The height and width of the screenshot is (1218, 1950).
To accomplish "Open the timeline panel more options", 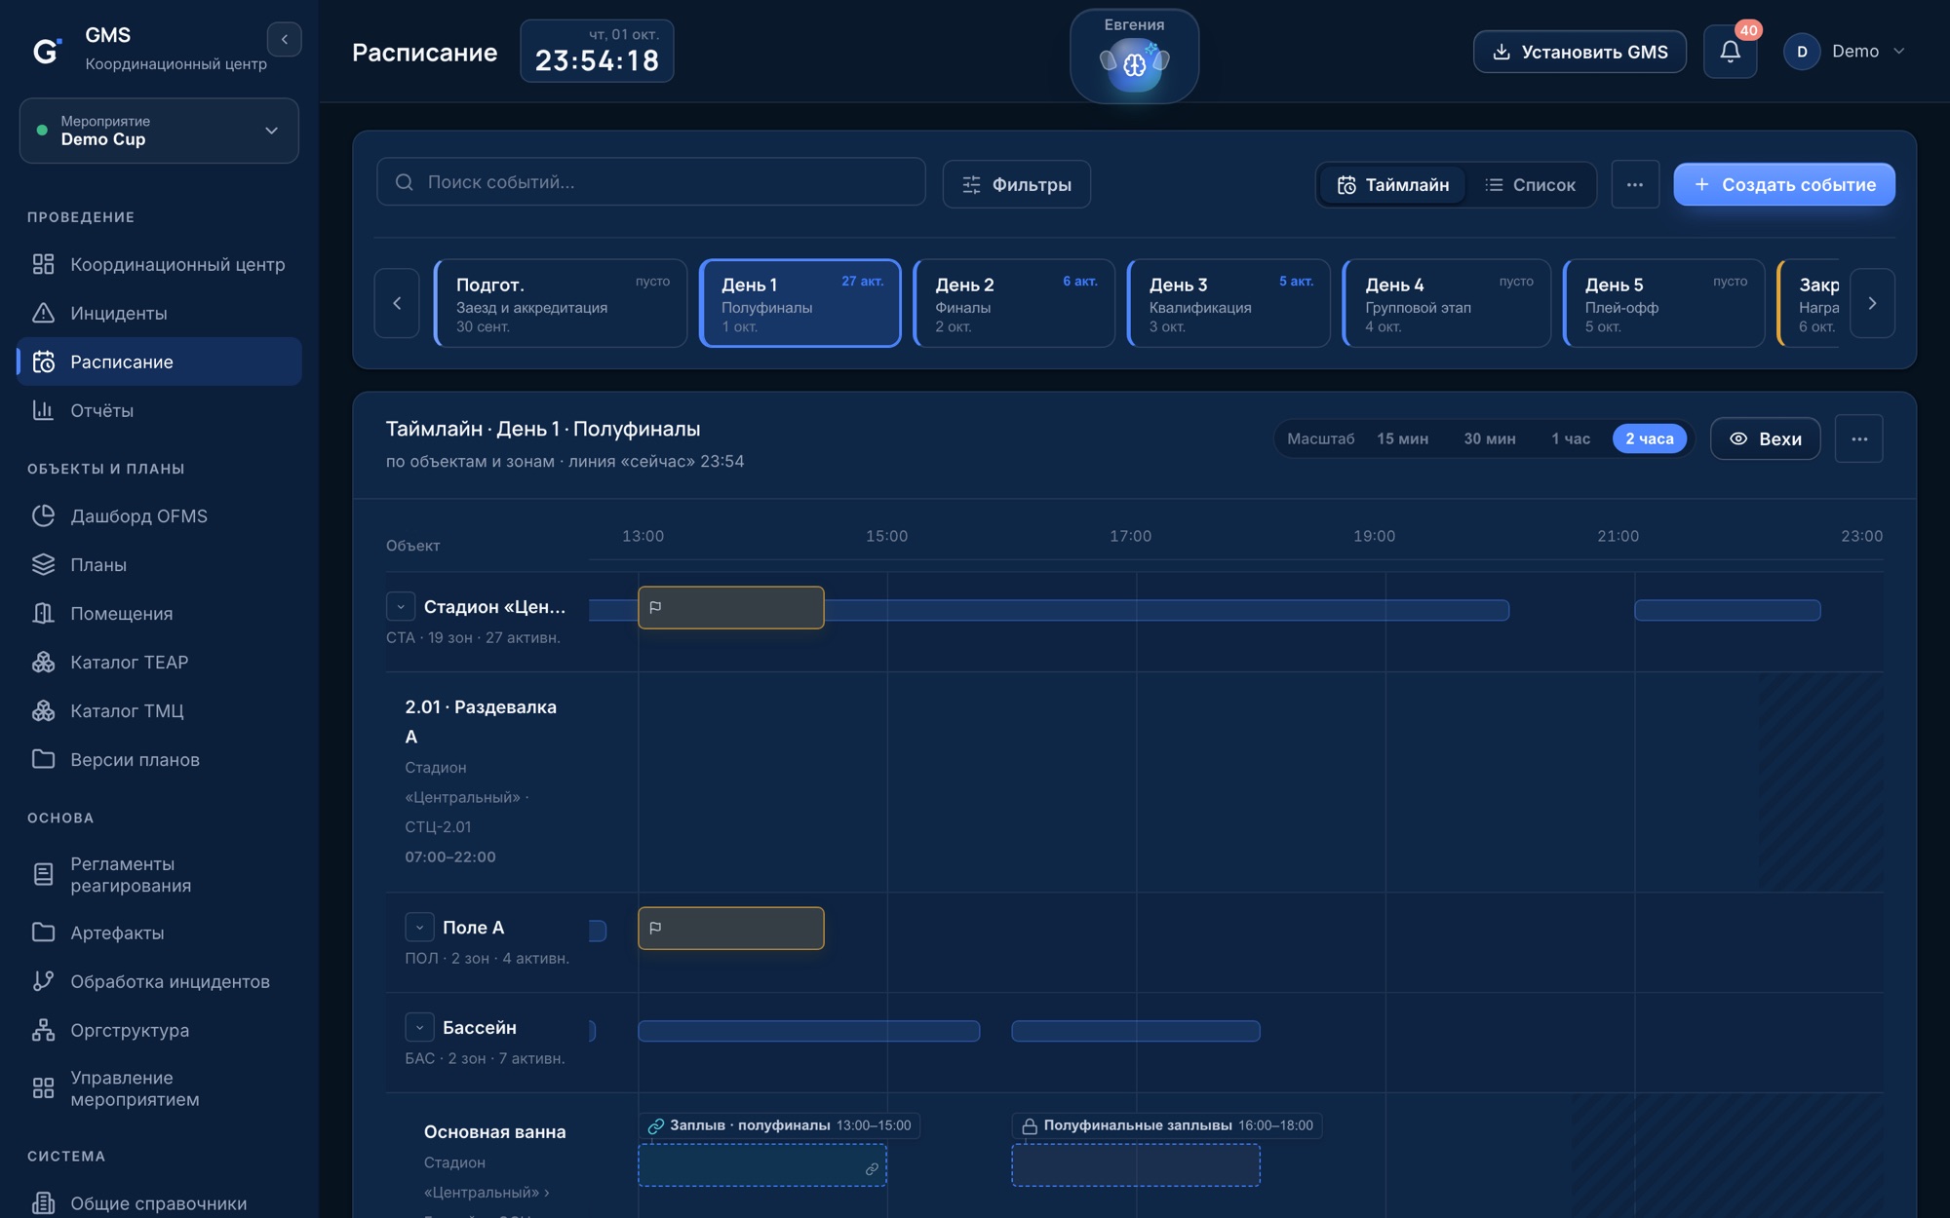I will (1858, 438).
